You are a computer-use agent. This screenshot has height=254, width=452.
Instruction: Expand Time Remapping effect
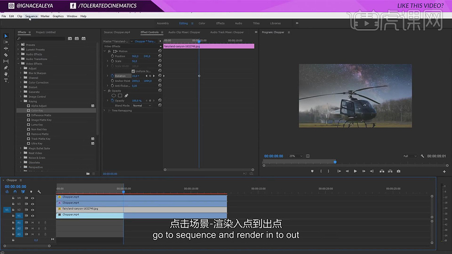(105, 110)
